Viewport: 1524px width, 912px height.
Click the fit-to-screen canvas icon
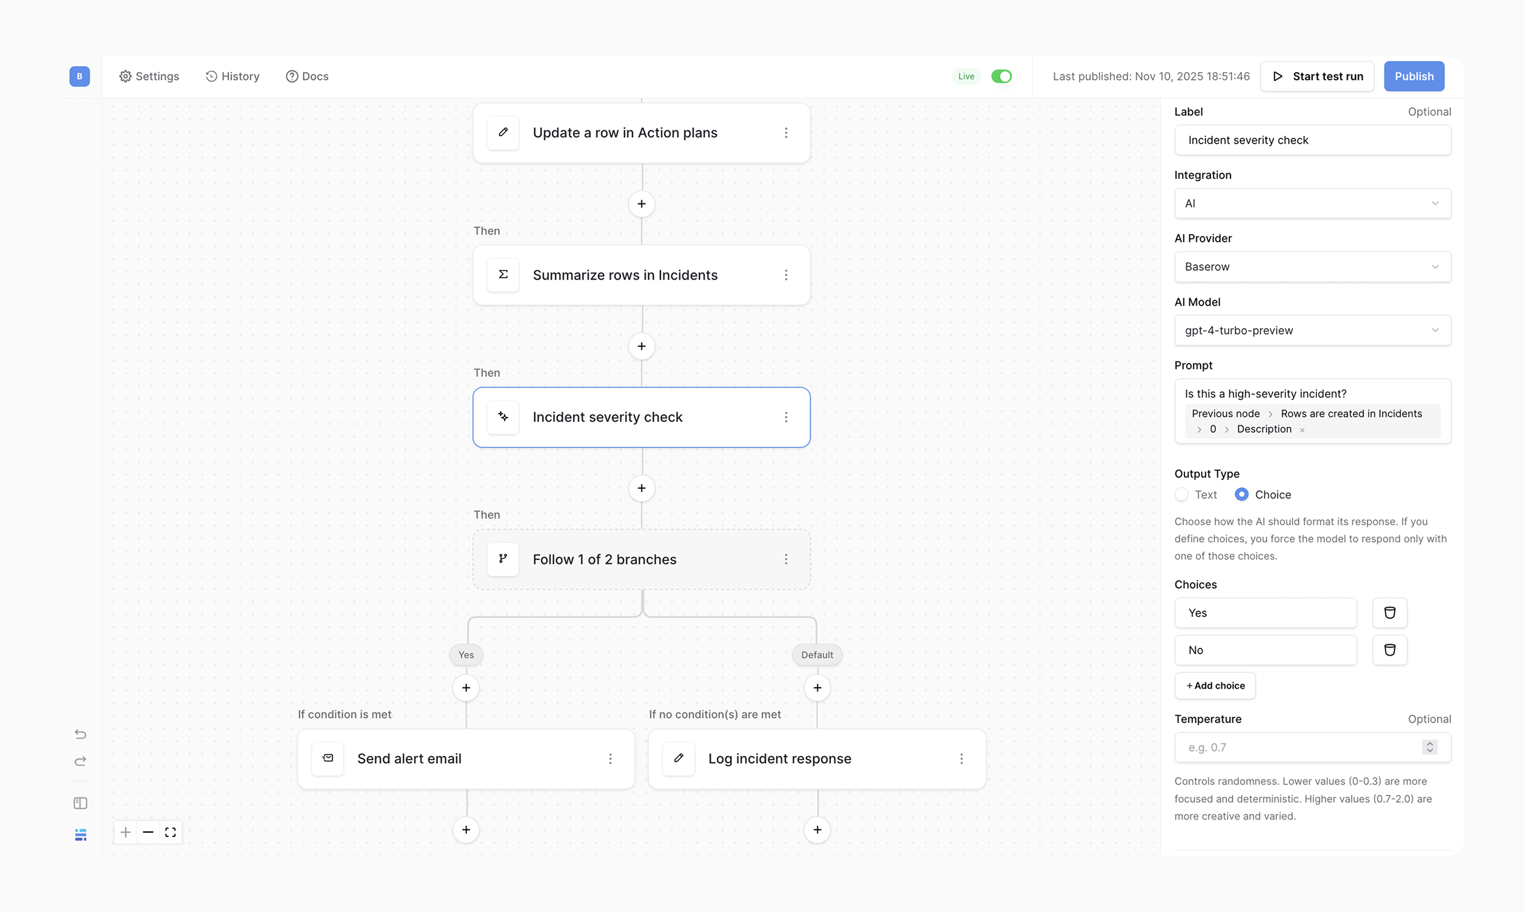coord(170,832)
